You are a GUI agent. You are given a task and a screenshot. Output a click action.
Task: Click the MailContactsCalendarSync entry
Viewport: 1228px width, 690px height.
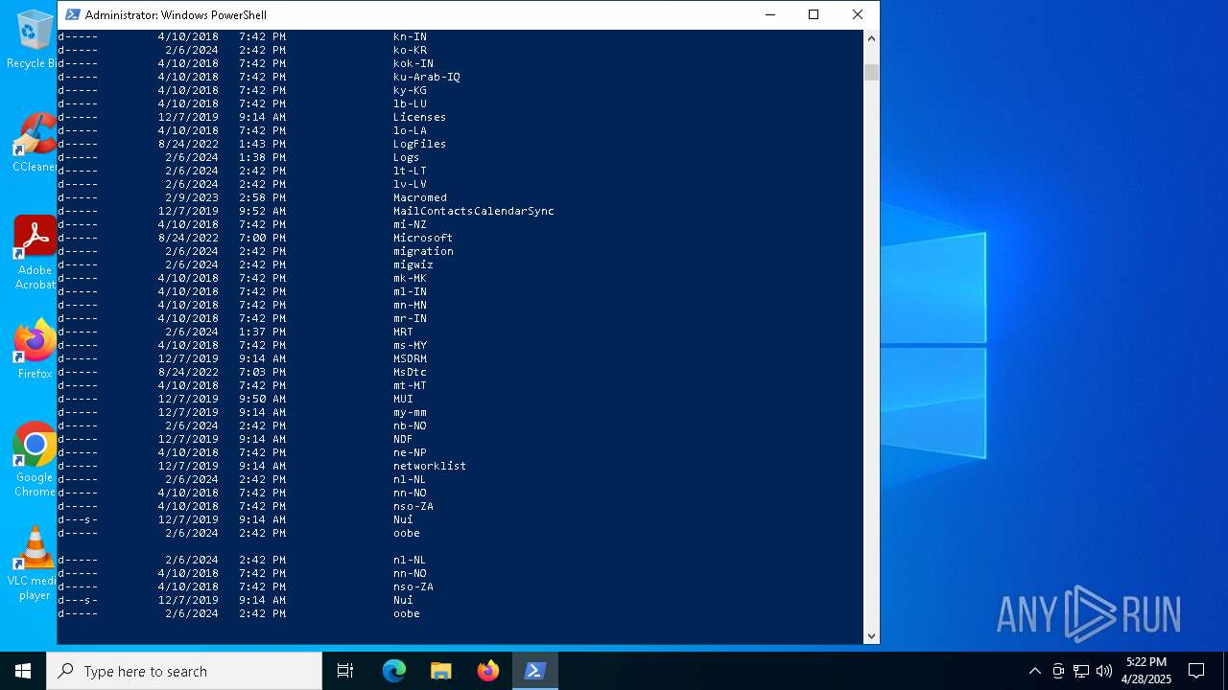click(473, 211)
